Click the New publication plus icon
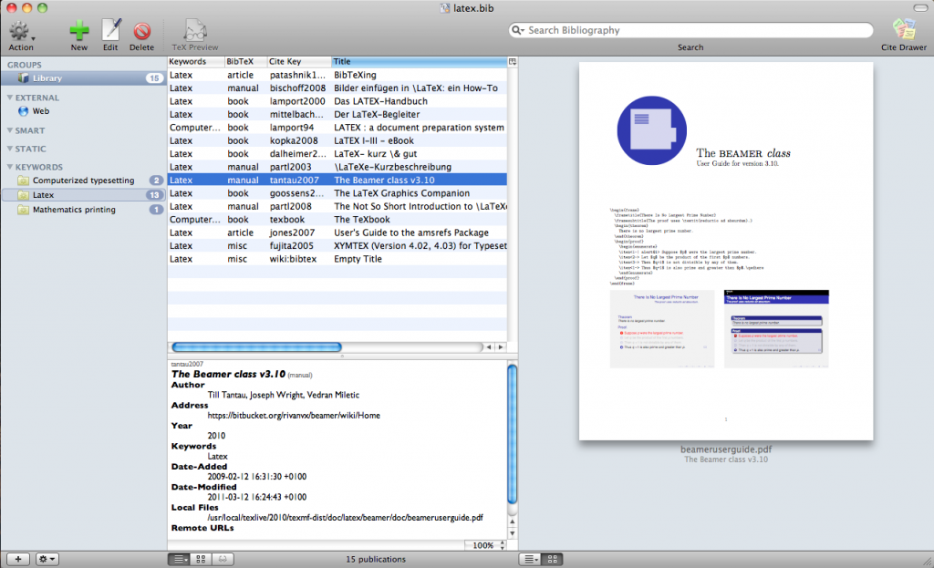The width and height of the screenshot is (934, 568). [79, 32]
